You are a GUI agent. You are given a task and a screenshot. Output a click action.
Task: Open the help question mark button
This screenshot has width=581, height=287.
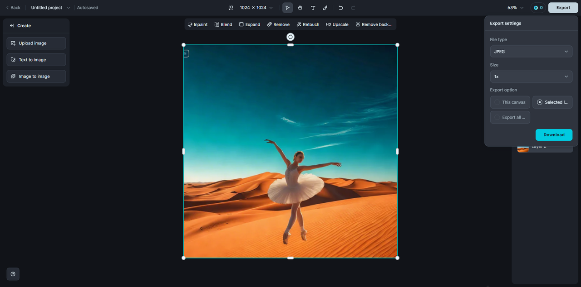(x=13, y=274)
